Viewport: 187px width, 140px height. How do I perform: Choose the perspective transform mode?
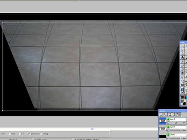30,134
